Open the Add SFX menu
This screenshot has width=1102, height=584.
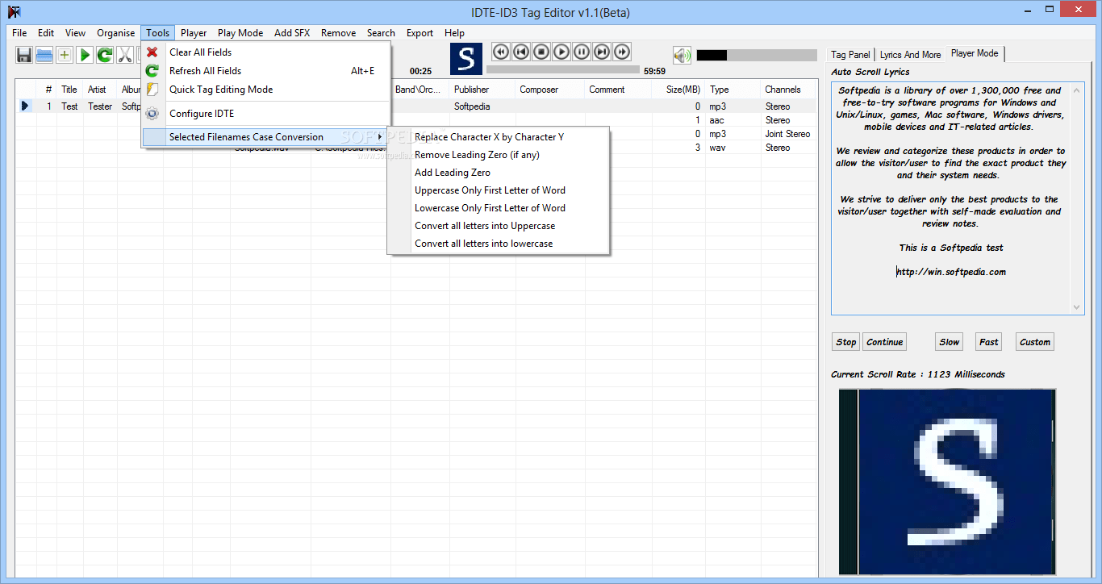click(291, 33)
